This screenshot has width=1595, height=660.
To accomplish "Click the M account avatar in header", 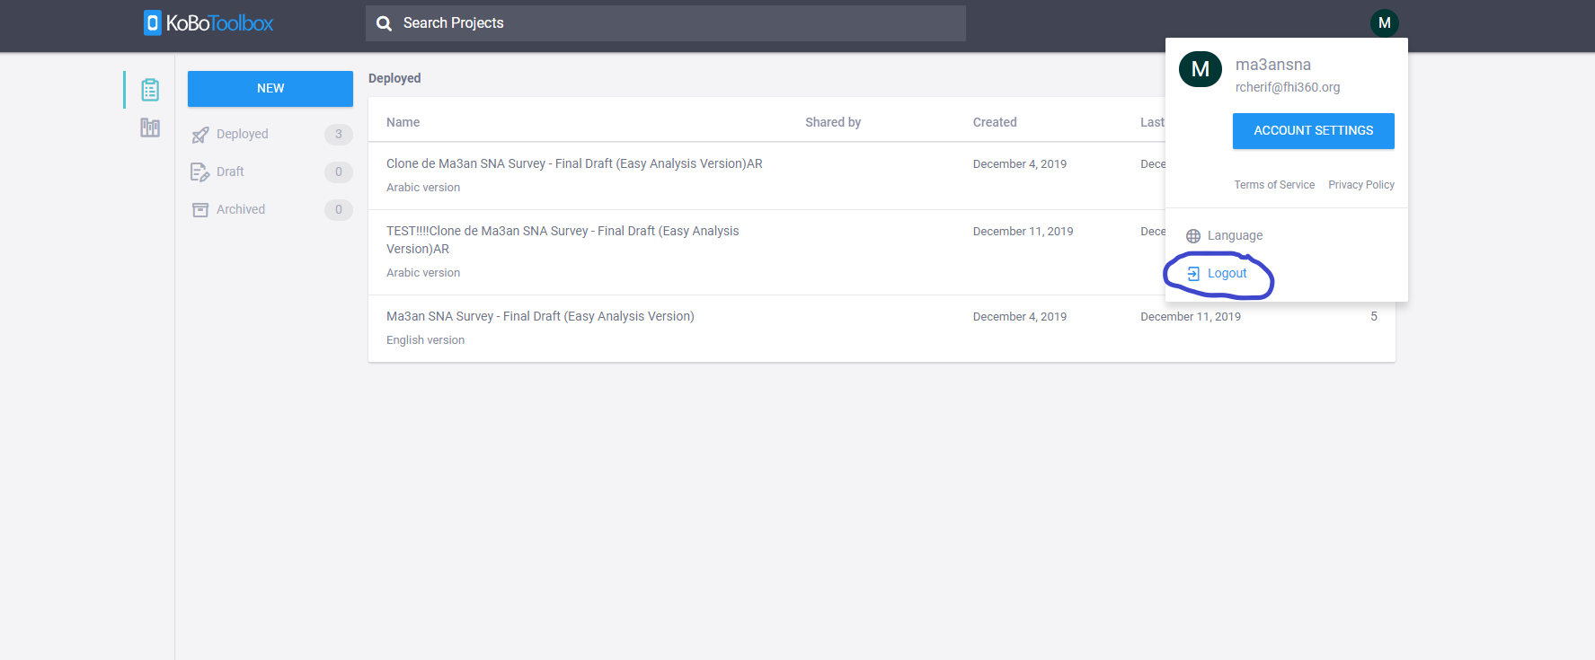I will (x=1384, y=23).
